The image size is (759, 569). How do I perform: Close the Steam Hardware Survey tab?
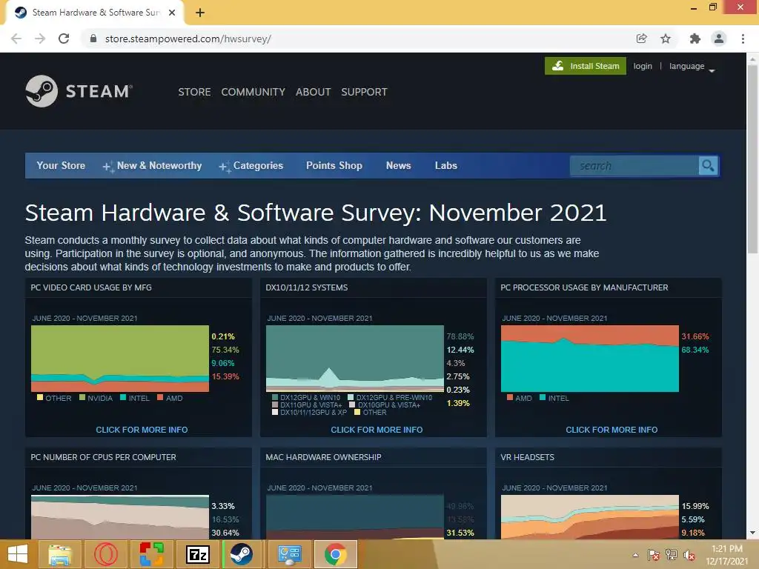pyautogui.click(x=172, y=13)
